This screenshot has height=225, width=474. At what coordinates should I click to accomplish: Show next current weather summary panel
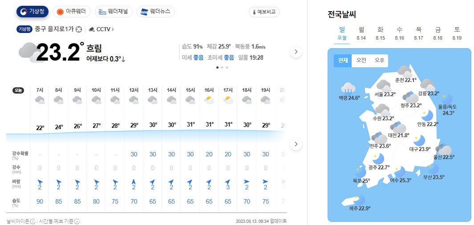click(x=296, y=52)
